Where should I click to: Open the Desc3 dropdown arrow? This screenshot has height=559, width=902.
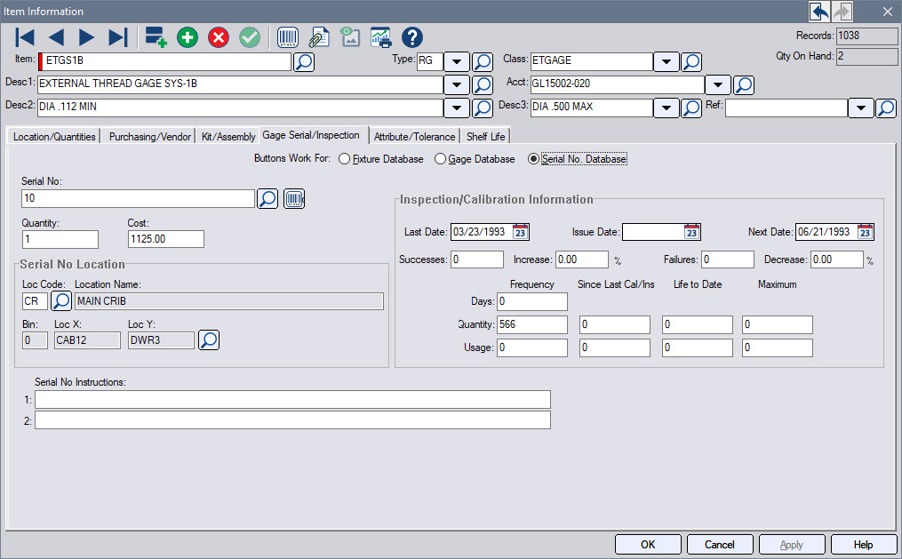tap(666, 106)
